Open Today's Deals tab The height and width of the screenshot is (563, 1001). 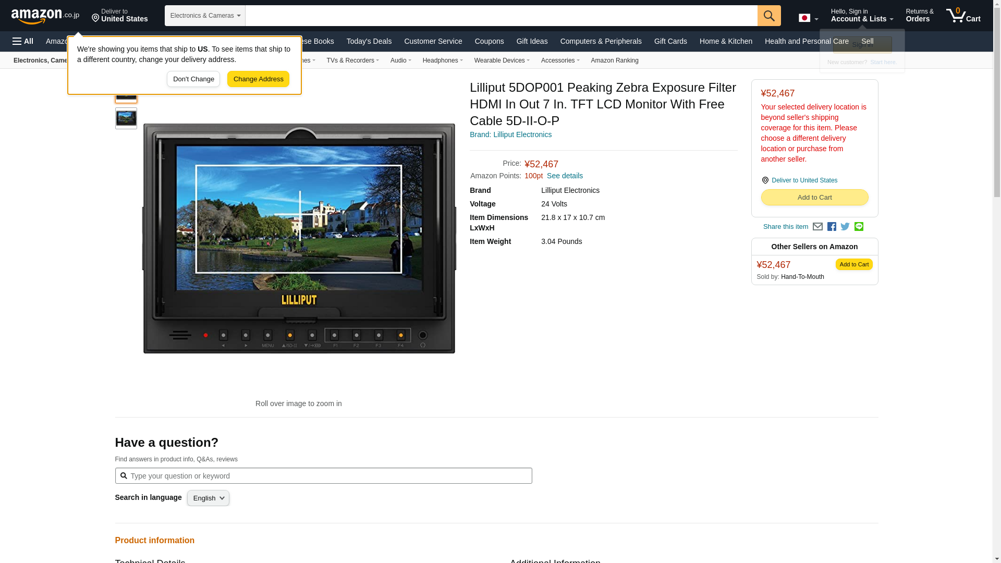click(x=369, y=41)
